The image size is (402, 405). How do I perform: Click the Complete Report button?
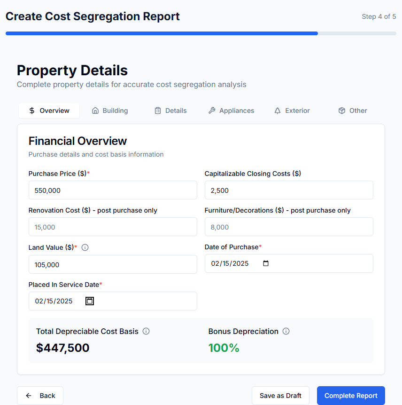coord(351,396)
